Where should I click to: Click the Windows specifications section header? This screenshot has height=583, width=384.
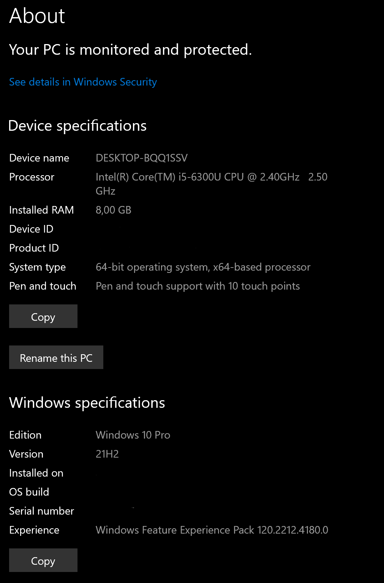pyautogui.click(x=87, y=402)
